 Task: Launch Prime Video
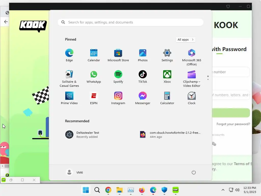69,98
